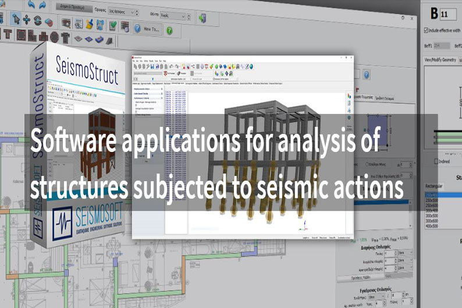Select the square hollow column section tool
Viewport: 462px width, 308px height.
(21, 35)
